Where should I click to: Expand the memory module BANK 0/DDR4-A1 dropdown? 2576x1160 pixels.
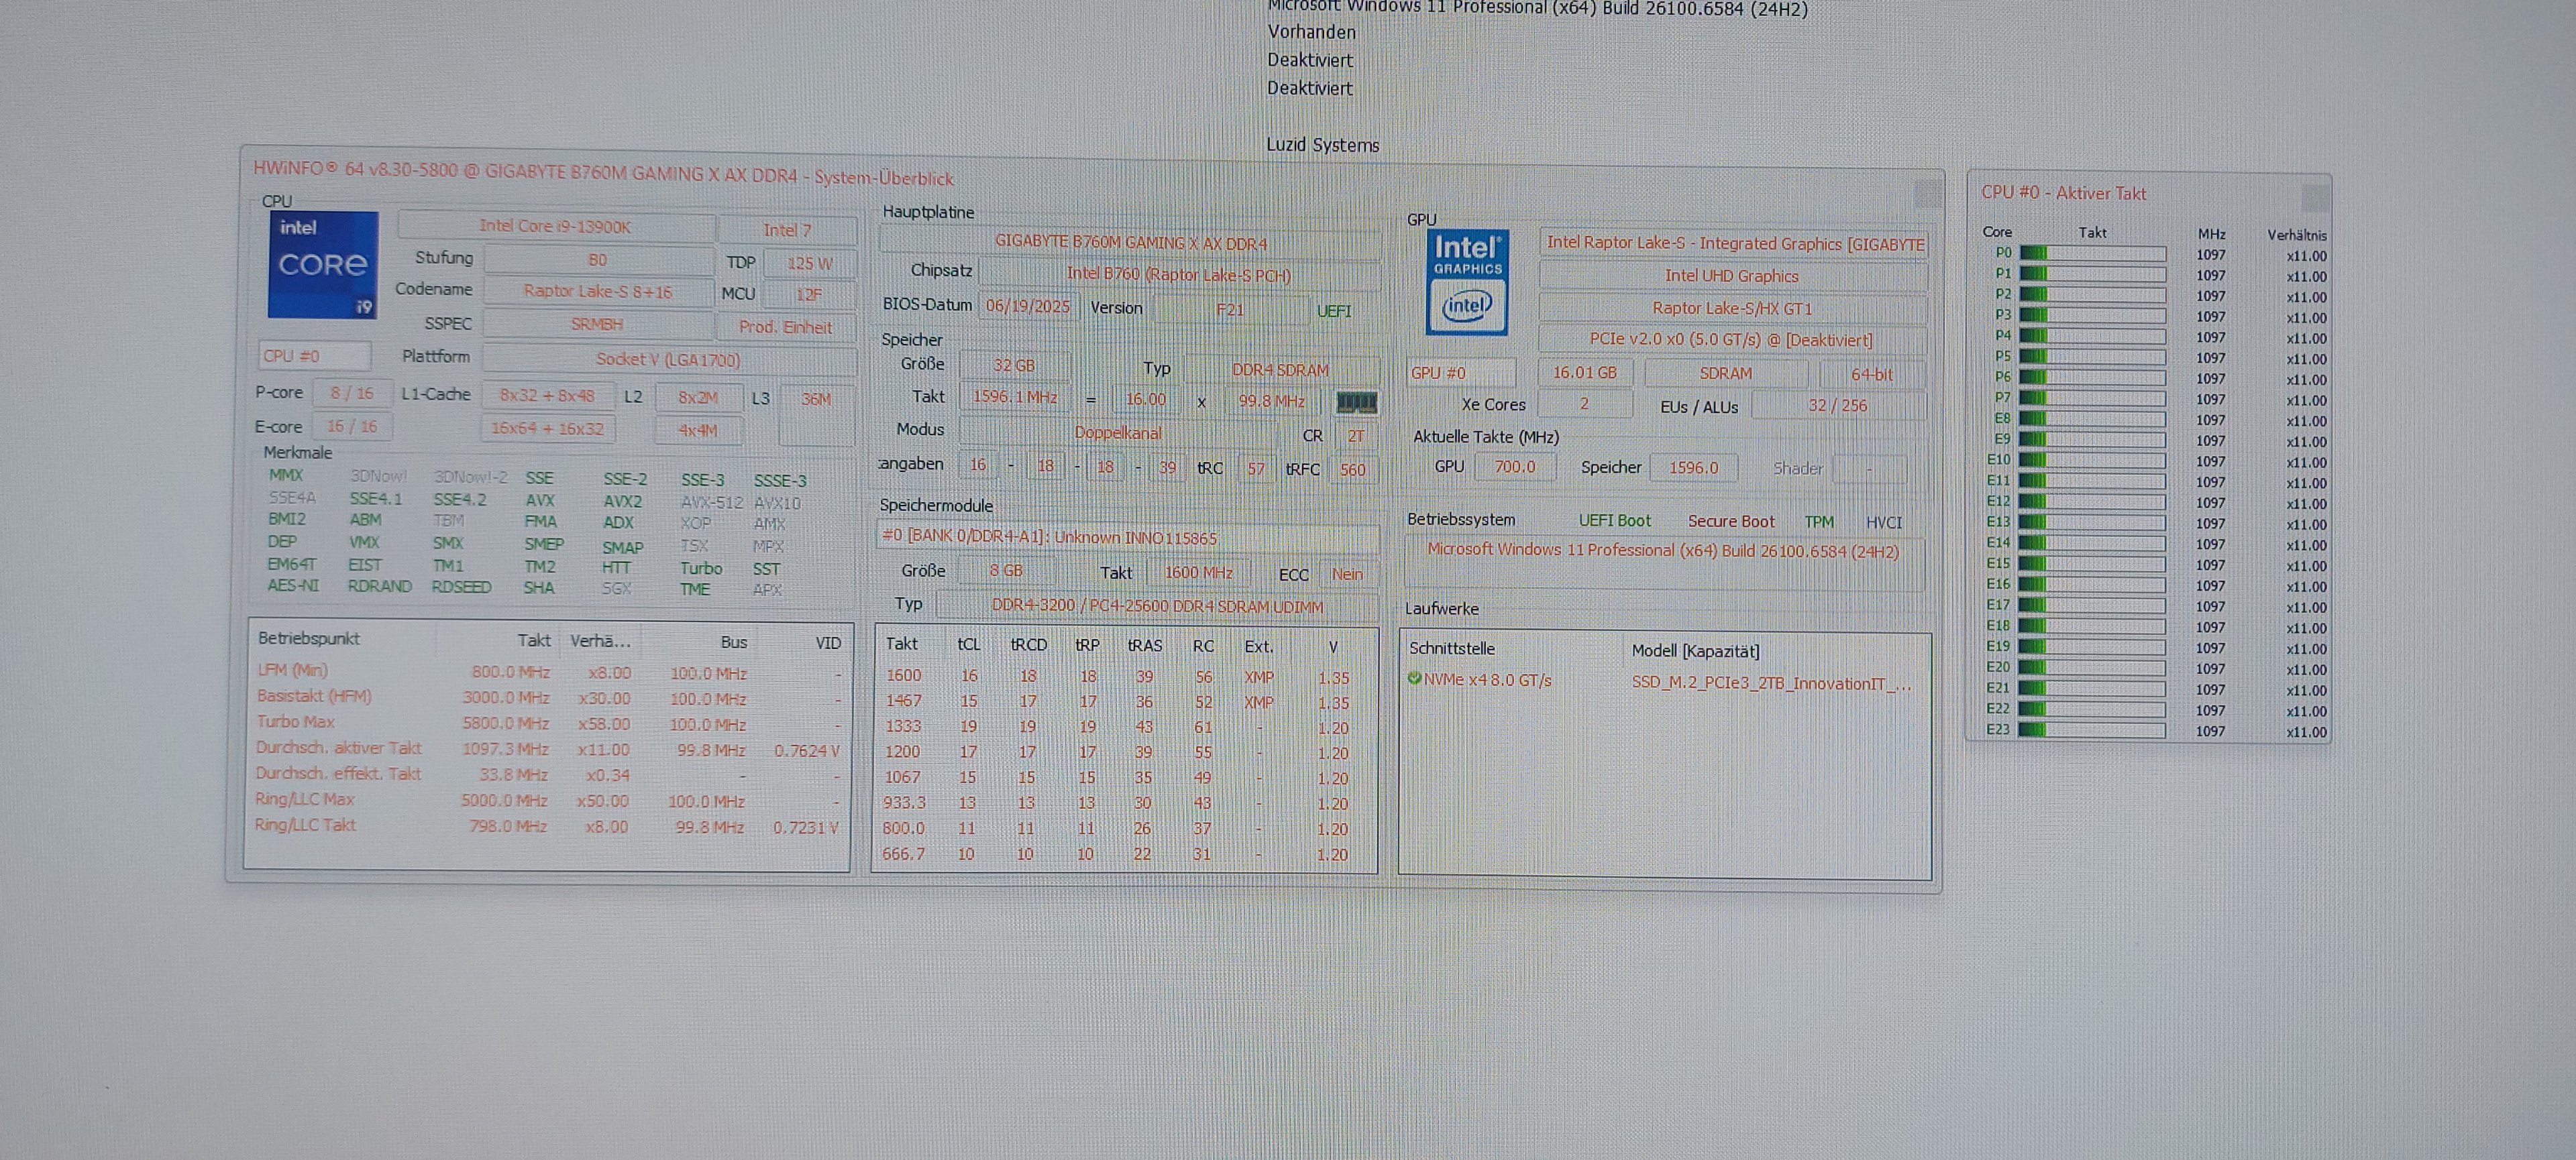pyautogui.click(x=1127, y=538)
